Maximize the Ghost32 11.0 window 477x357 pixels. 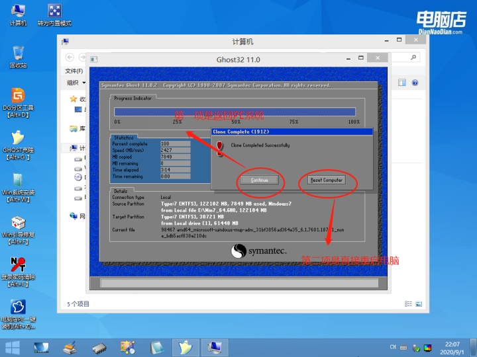361,58
